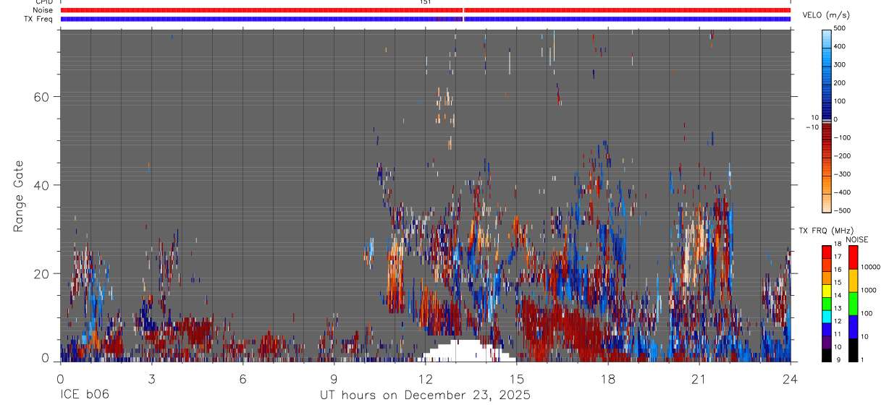This screenshot has height=410, width=889.
Task: Click the y-axis tick label '60'
Action: click(40, 97)
